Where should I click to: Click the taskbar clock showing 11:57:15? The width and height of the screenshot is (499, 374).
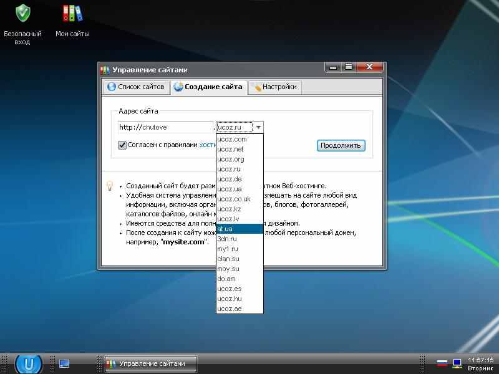click(x=480, y=360)
